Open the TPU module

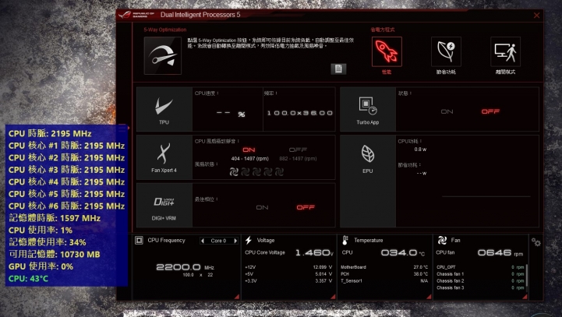(x=164, y=109)
